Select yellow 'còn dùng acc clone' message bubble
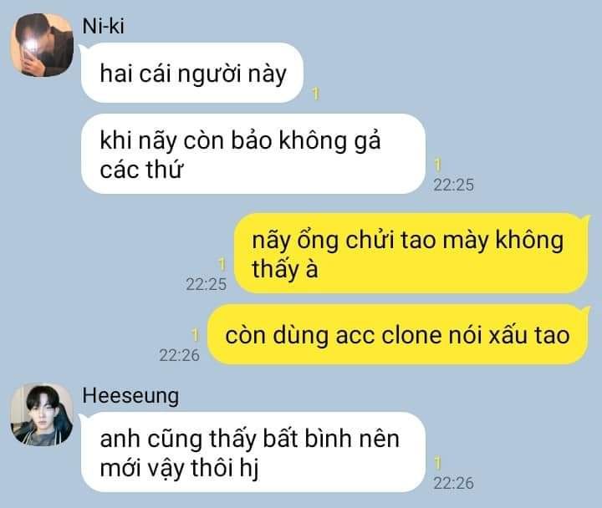Viewport: 602px width, 508px height. 398,334
